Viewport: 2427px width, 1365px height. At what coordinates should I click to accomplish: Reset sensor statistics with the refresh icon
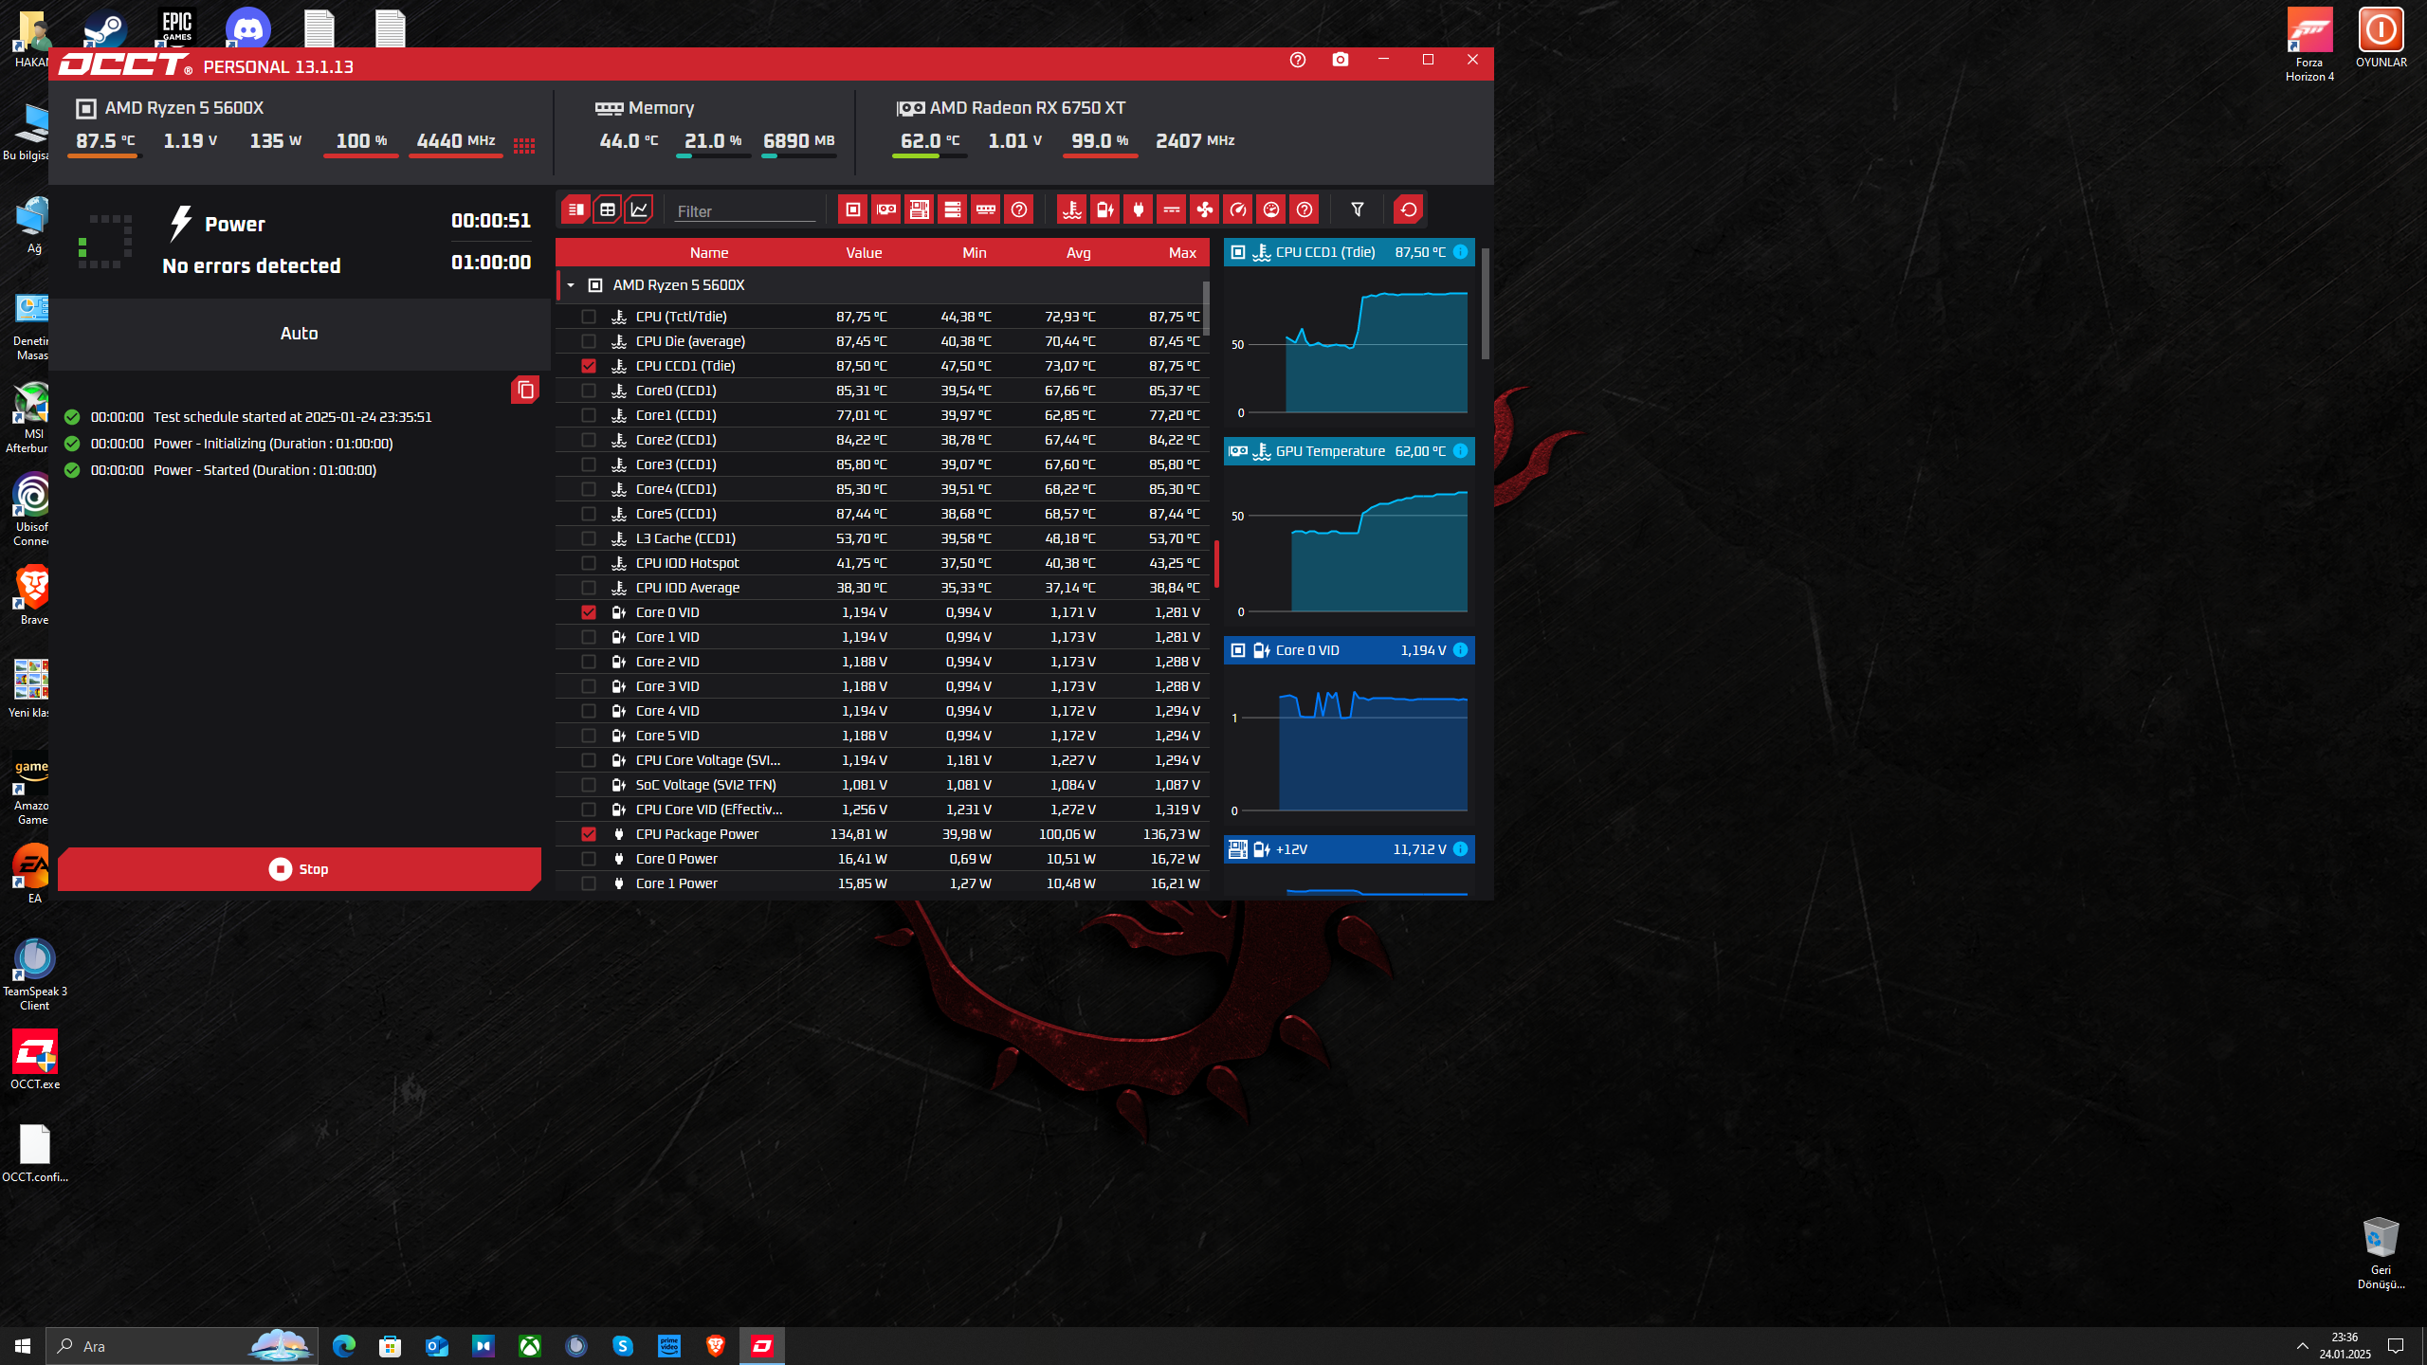[x=1409, y=209]
